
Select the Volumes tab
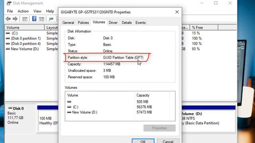click(99, 22)
